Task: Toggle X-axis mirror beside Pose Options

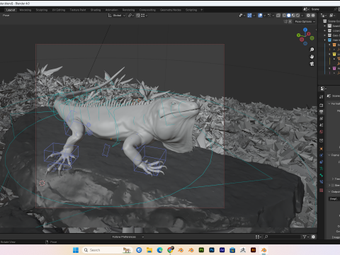Action: pos(290,21)
